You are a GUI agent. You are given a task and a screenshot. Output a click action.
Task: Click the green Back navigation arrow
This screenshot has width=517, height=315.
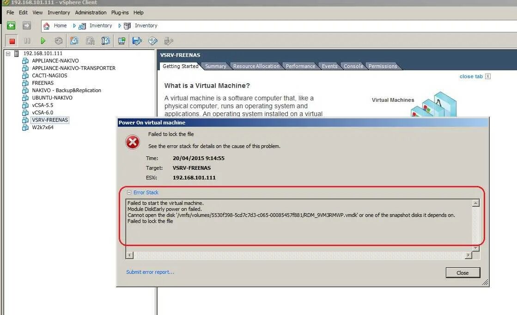click(11, 25)
